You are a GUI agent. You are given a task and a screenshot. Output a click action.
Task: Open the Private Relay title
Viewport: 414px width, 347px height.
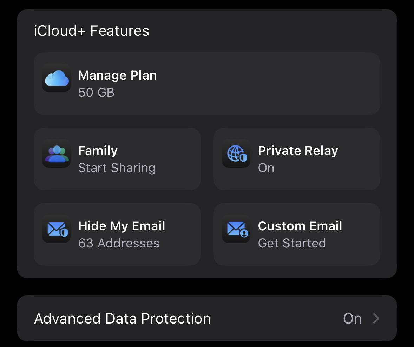click(298, 151)
